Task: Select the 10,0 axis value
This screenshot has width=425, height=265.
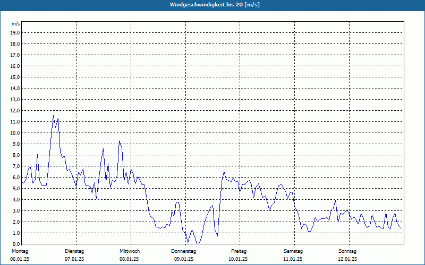Action: (15, 133)
